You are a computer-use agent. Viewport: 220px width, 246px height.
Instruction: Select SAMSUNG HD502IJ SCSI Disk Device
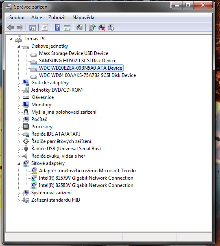click(78, 61)
